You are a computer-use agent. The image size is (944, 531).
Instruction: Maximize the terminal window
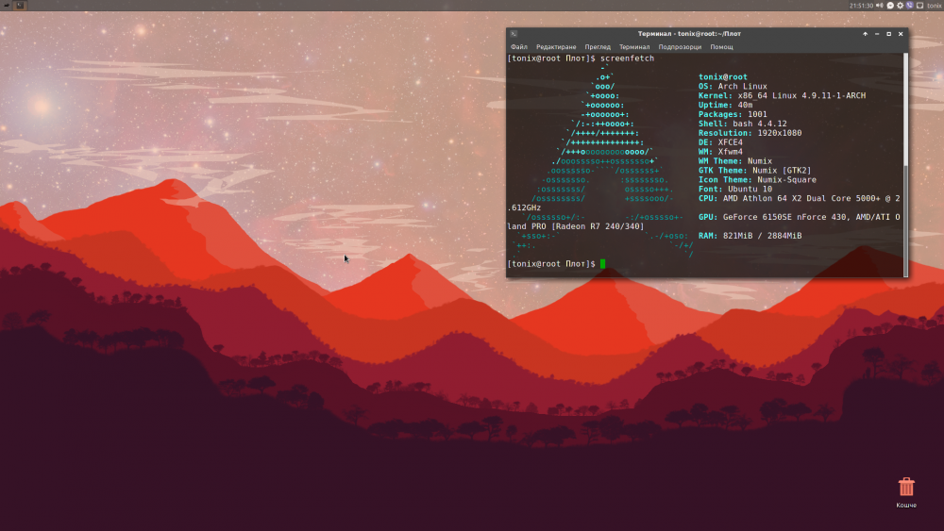pyautogui.click(x=888, y=34)
